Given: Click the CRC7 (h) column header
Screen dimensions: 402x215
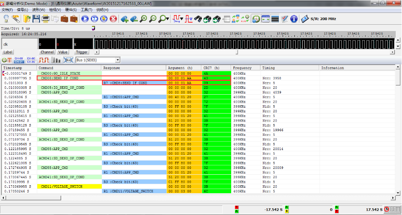Looking at the screenshot, I should [216, 68].
